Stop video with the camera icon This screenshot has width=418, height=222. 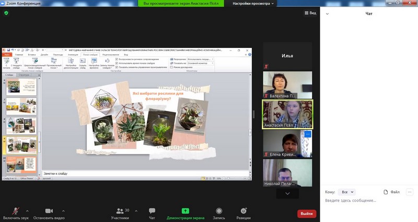49,211
